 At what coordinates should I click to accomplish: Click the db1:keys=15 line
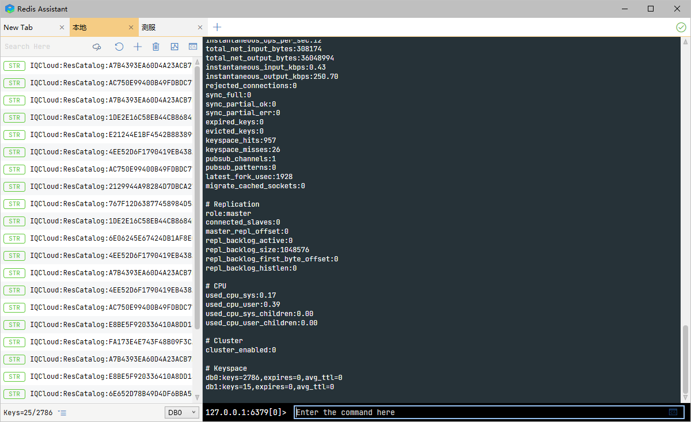click(x=270, y=387)
